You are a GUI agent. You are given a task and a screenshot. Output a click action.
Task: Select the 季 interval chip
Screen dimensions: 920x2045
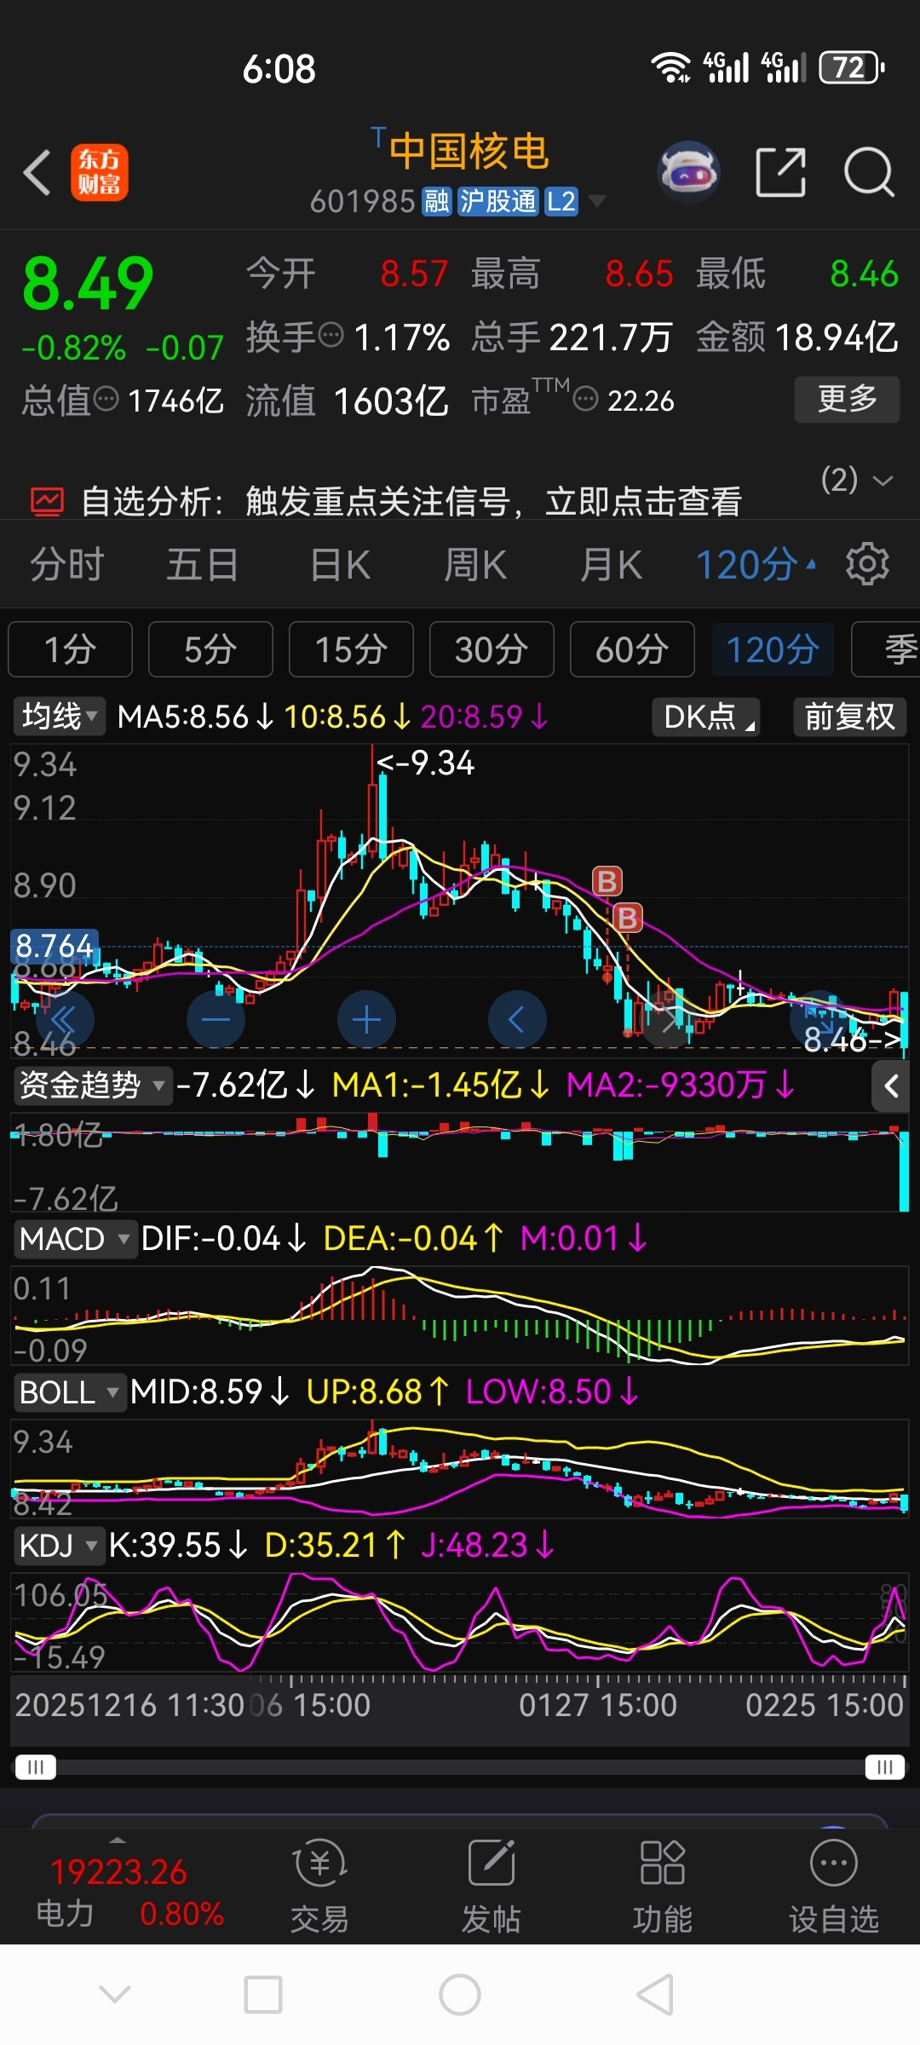pyautogui.click(x=886, y=649)
